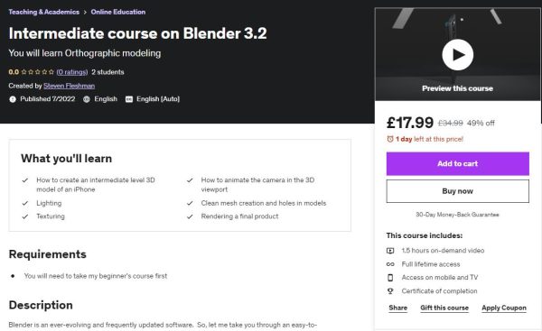The width and height of the screenshot is (542, 331).
Task: Click the alarm clock icon by price deadline
Action: click(x=390, y=139)
